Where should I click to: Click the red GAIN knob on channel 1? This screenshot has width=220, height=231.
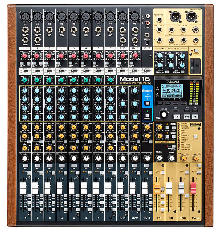click(x=24, y=56)
